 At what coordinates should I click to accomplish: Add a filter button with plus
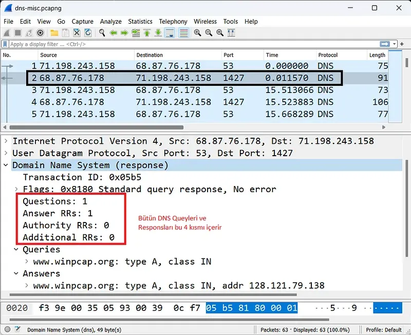[x=402, y=44]
